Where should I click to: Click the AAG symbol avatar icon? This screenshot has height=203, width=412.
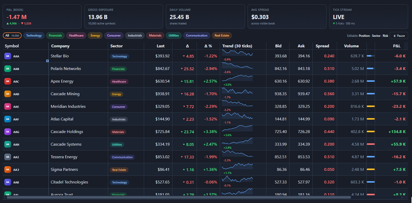[x=8, y=131]
